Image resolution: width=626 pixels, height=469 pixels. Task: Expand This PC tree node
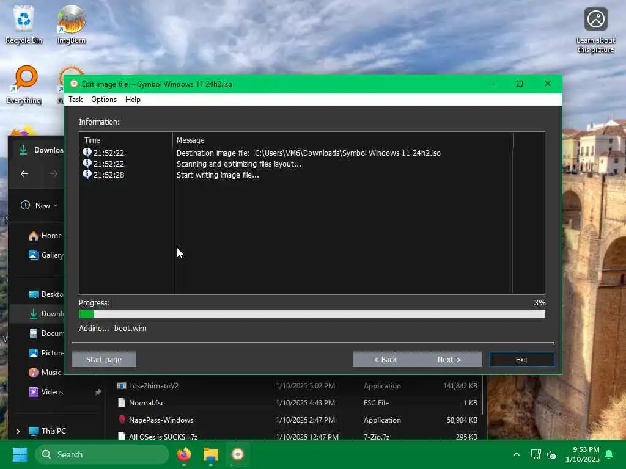18,431
